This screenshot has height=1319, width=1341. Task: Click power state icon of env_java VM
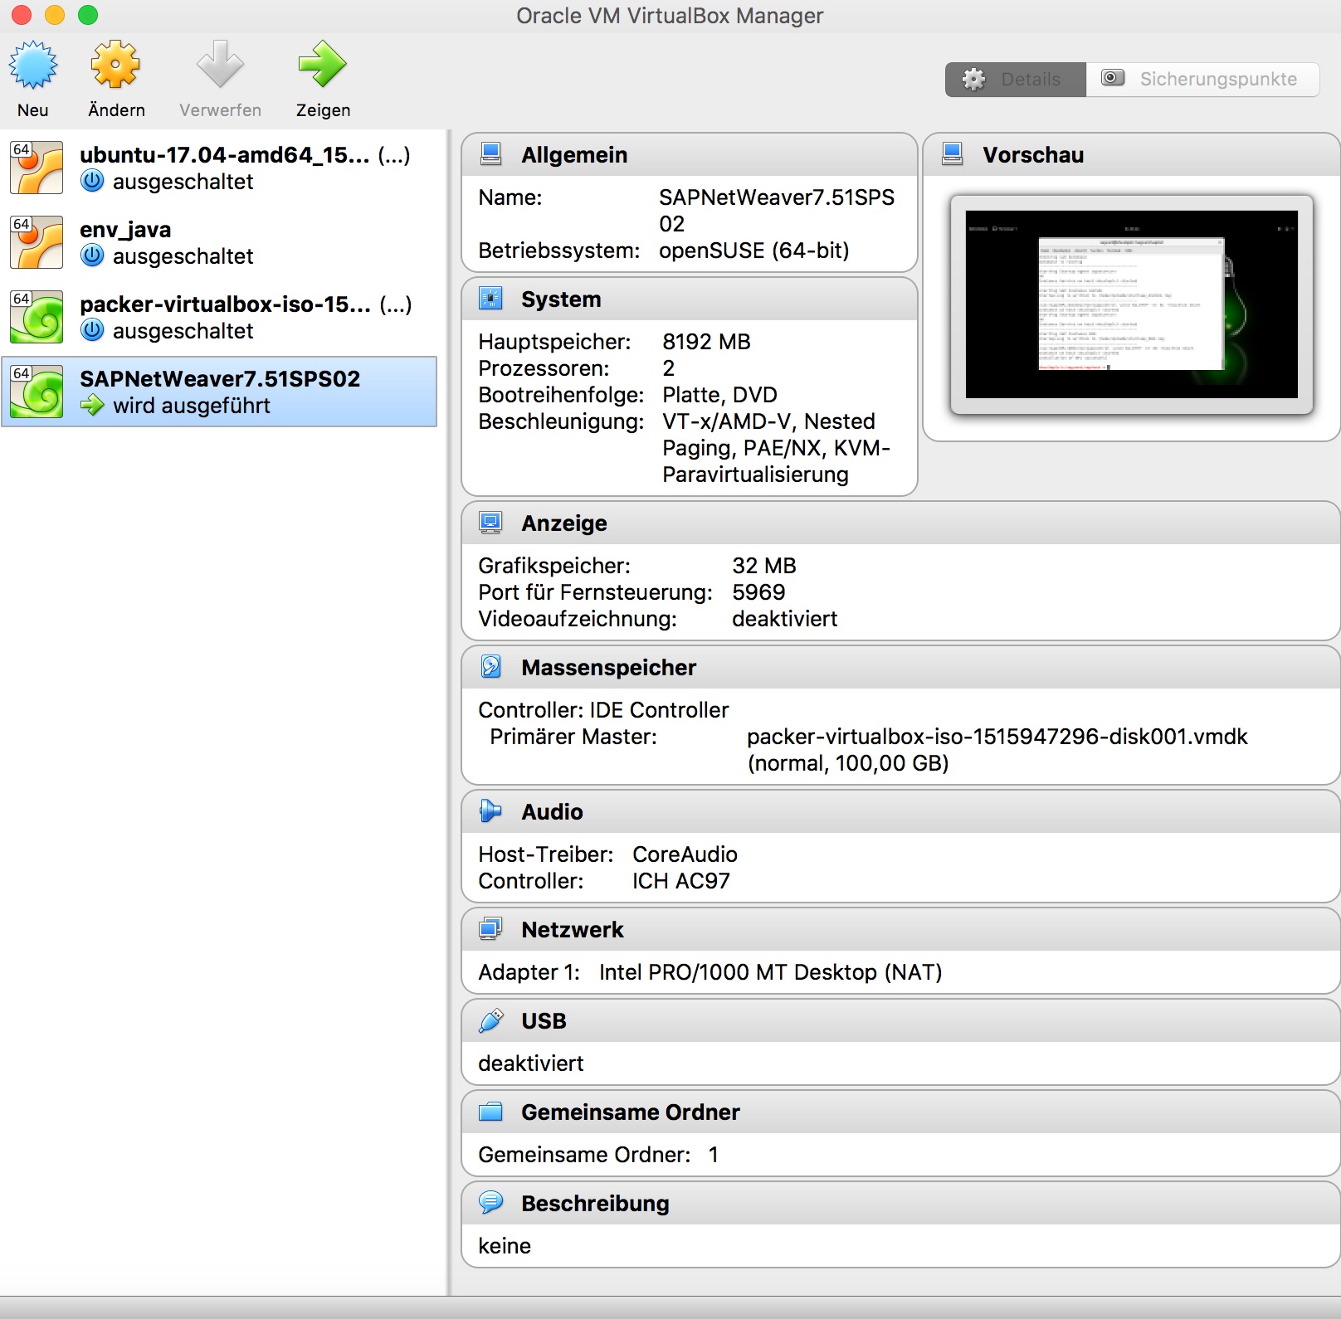92,256
